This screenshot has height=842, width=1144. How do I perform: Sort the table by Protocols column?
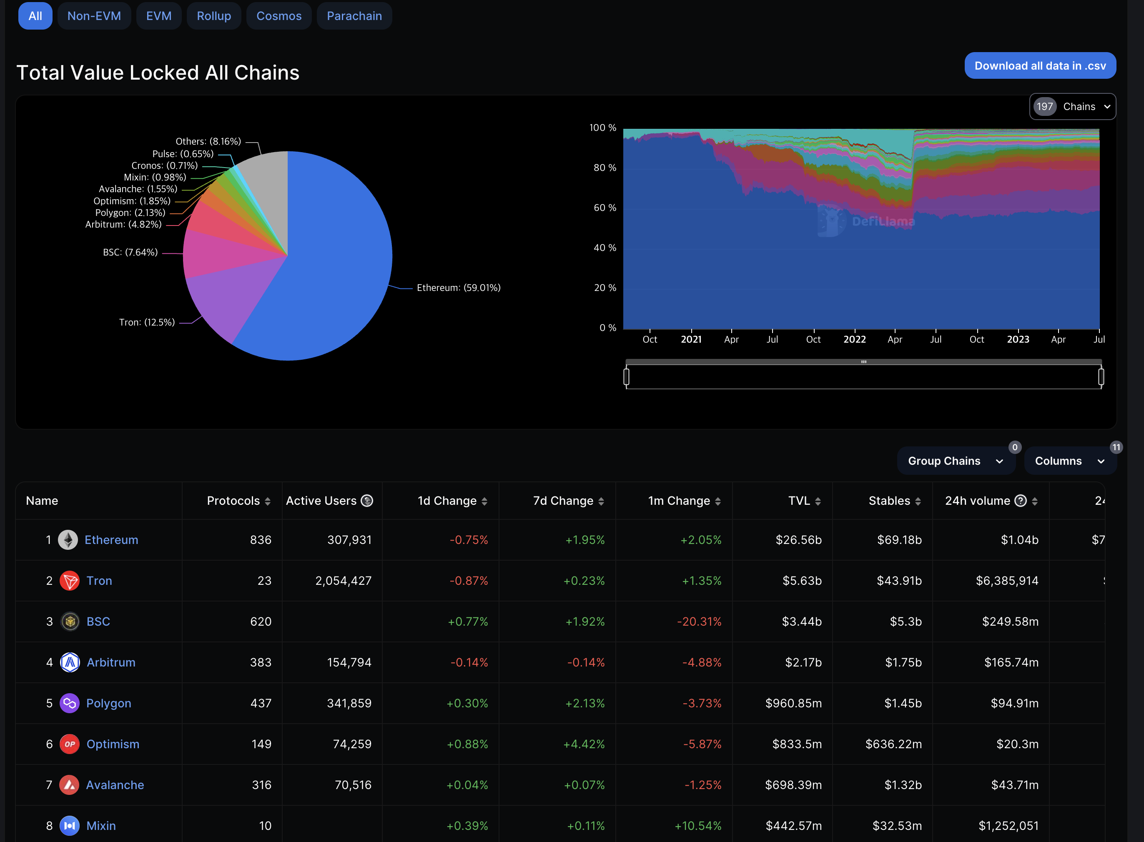coord(268,501)
